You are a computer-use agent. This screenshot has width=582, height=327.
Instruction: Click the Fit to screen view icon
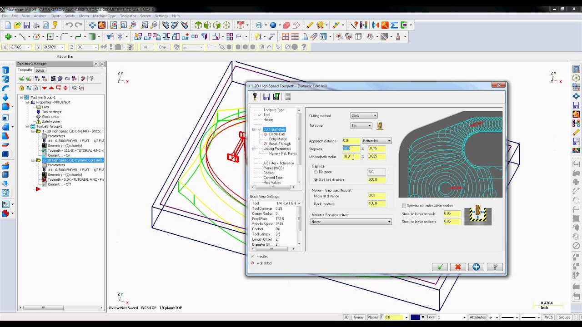click(92, 25)
